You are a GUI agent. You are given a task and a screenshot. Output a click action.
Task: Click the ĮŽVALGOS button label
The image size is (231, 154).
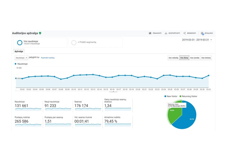208,33
